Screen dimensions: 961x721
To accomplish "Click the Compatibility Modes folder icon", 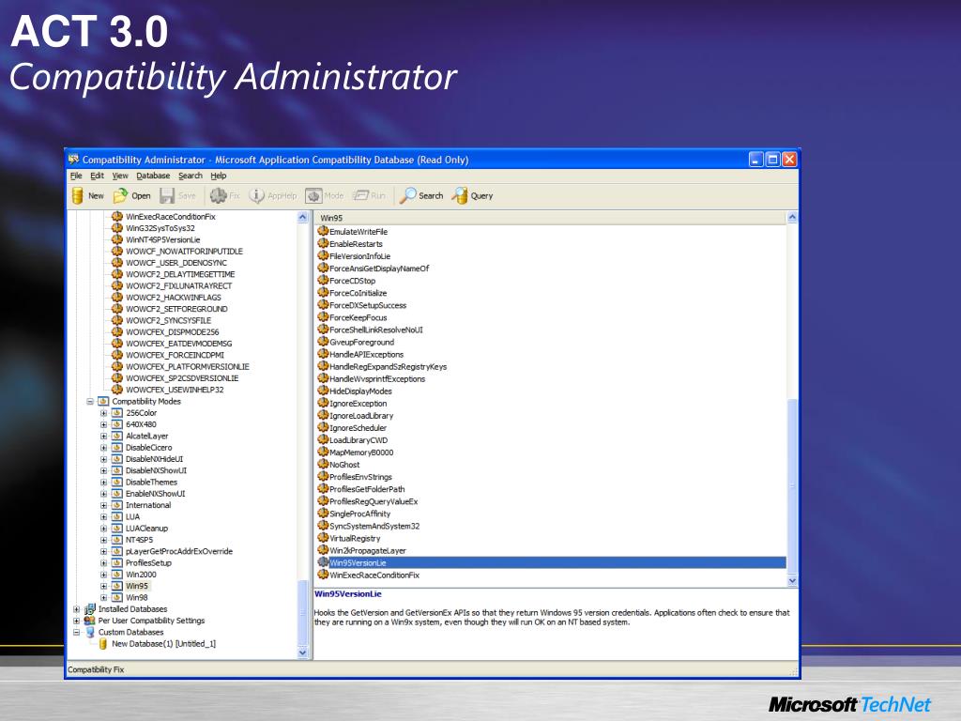I will (x=103, y=401).
